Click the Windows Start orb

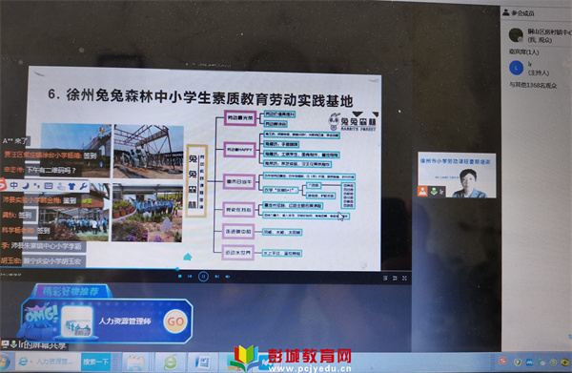pyautogui.click(x=5, y=363)
